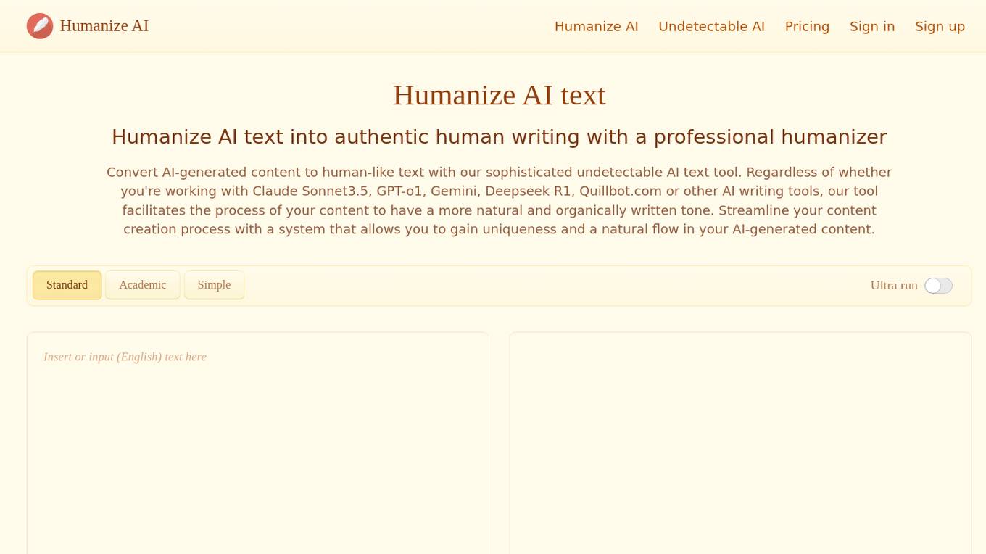Toggle the Ultra run switch
The height and width of the screenshot is (554, 986).
point(938,286)
